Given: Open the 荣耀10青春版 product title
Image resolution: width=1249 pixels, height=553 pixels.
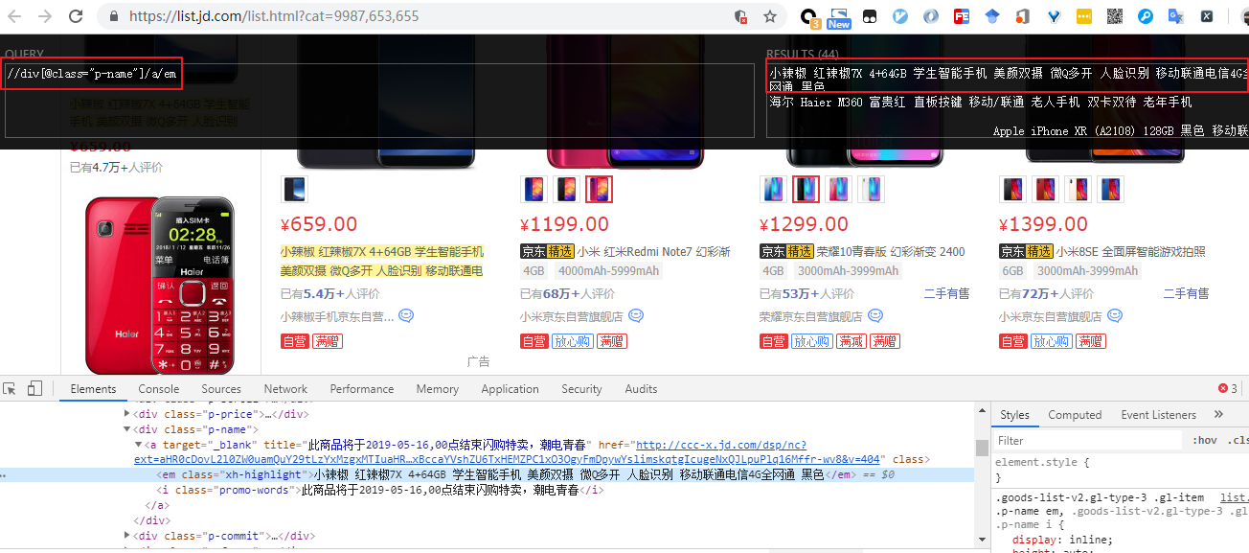Looking at the screenshot, I should (892, 252).
